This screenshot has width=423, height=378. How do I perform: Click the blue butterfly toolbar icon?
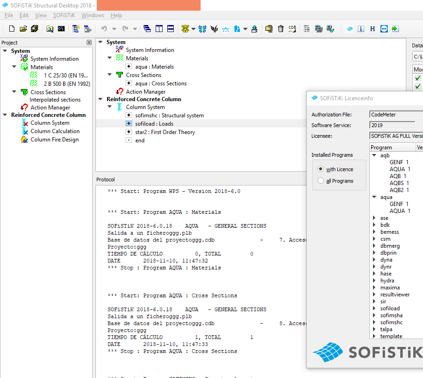(x=202, y=29)
